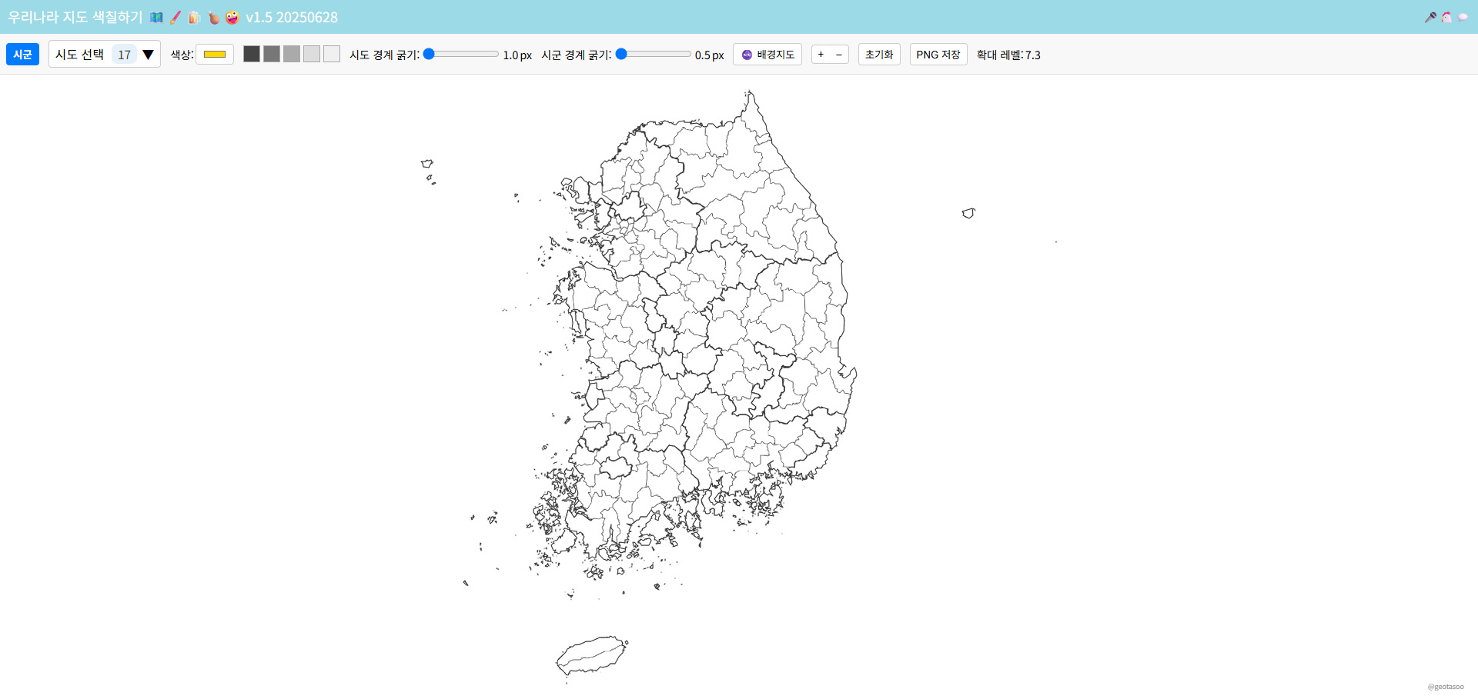
Task: Click Jeju Island on the map
Action: (x=591, y=655)
